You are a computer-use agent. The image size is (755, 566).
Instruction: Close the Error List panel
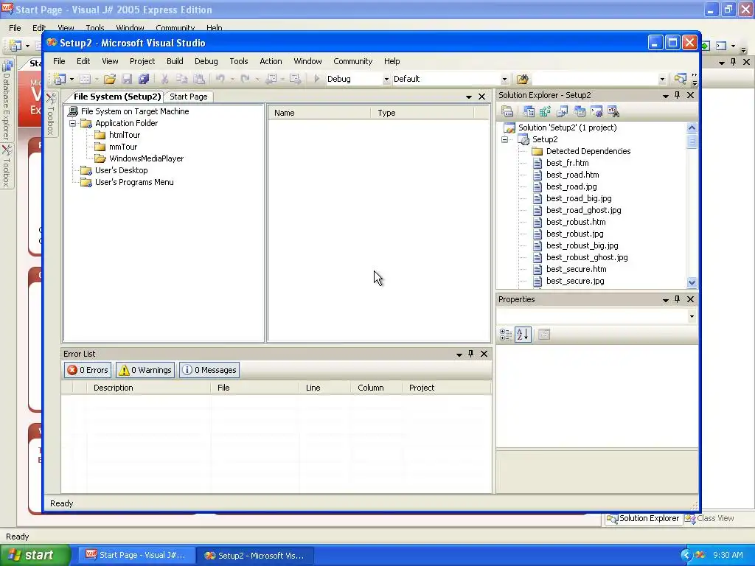pyautogui.click(x=484, y=354)
